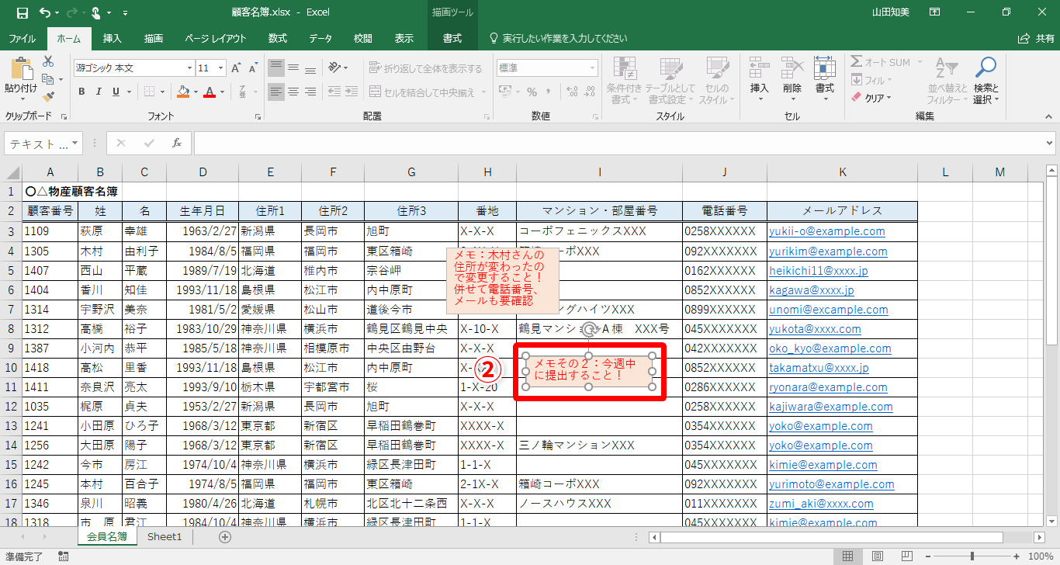Switch to the 数式 tab
The height and width of the screenshot is (565, 1060).
coord(278,38)
